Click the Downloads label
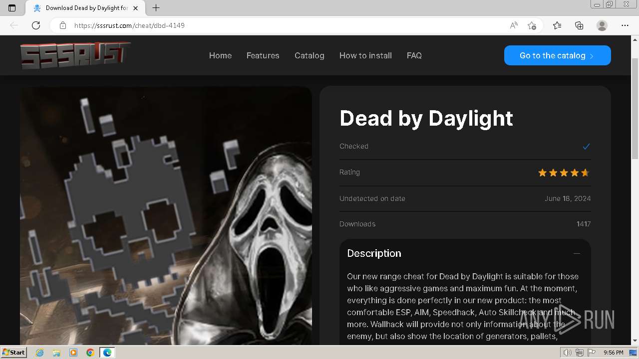 (x=357, y=224)
